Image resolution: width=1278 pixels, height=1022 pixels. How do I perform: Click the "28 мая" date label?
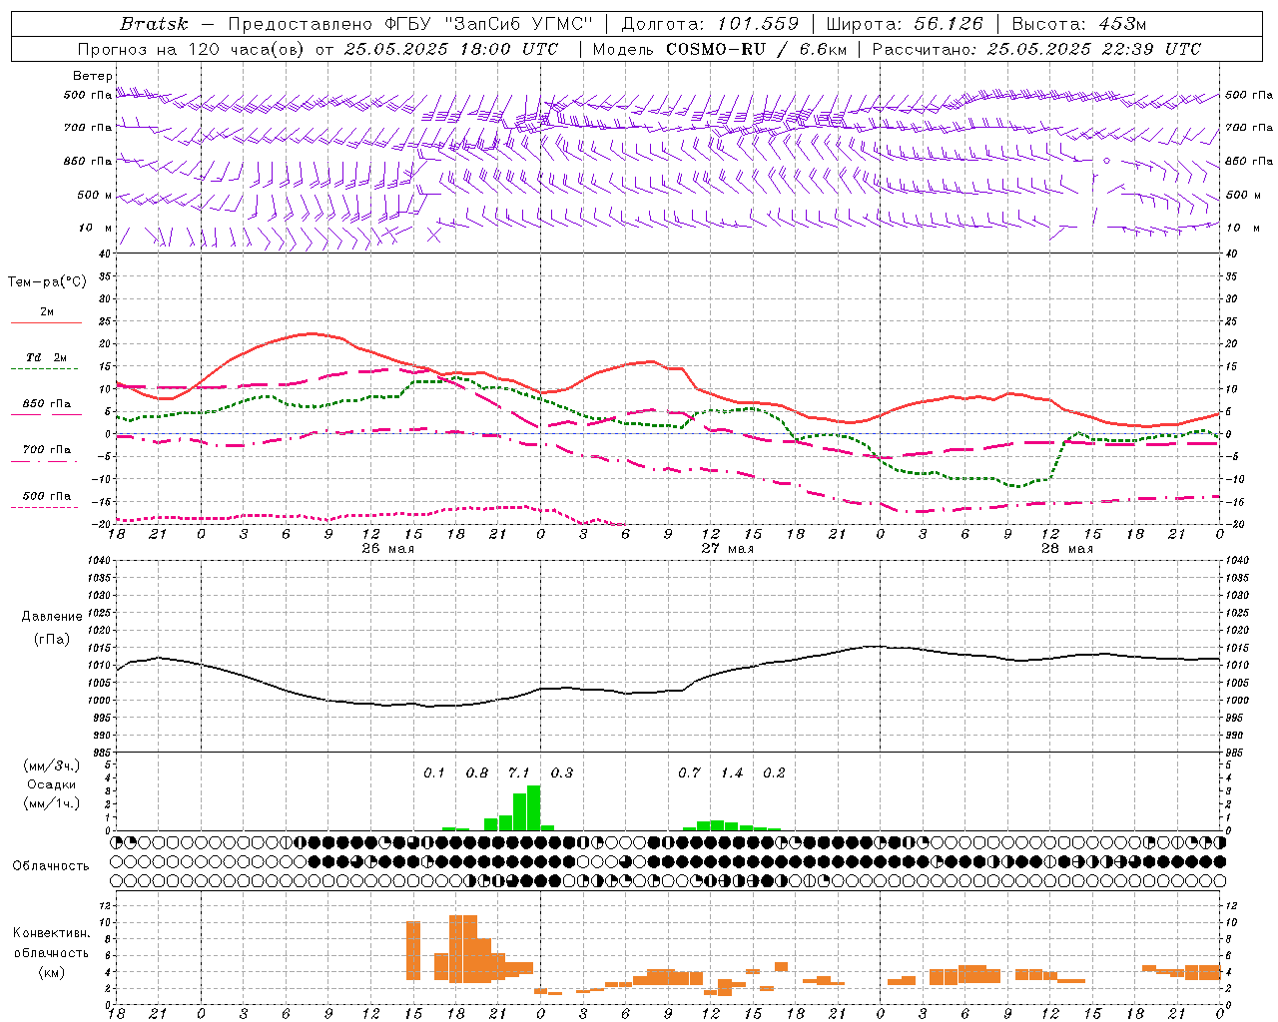pyautogui.click(x=1067, y=549)
